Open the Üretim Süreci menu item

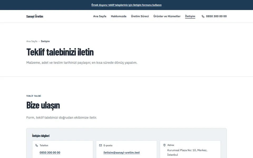(140, 16)
